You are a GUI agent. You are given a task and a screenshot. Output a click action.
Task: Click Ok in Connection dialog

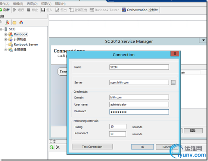click(143, 147)
